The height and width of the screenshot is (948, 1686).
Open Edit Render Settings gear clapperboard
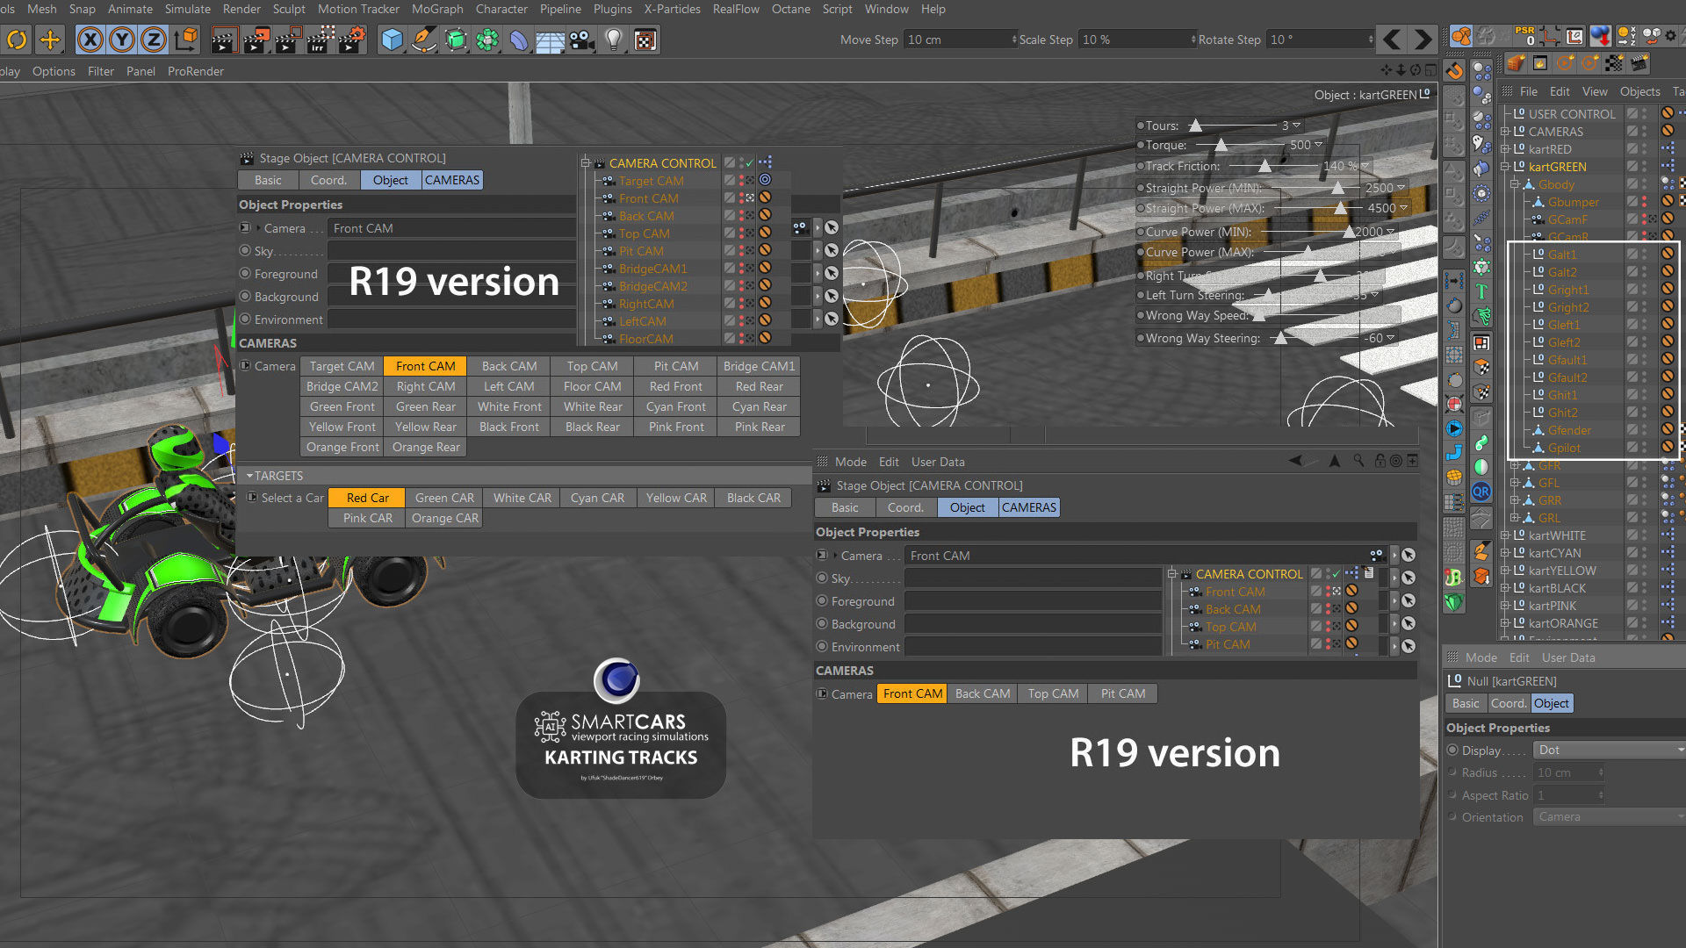(x=351, y=39)
